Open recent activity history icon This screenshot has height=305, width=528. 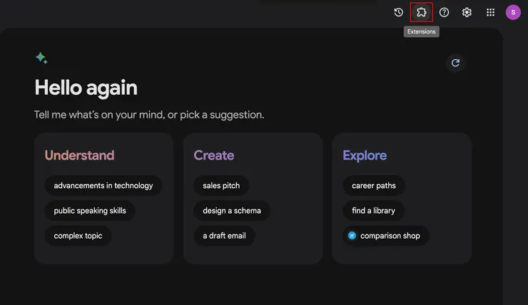coord(399,12)
